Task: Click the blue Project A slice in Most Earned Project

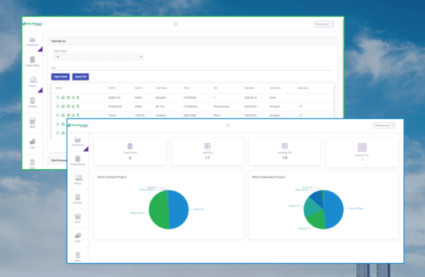Action: coord(179,210)
